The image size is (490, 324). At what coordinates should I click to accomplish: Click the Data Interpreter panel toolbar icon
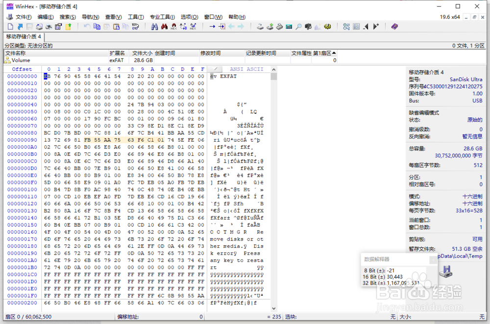[x=356, y=27]
